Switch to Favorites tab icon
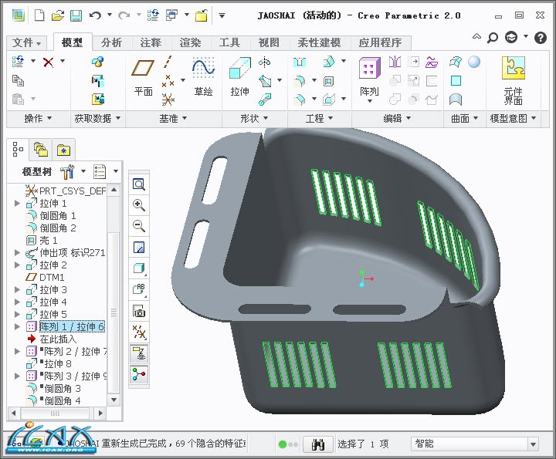The width and height of the screenshot is (556, 459). point(63,150)
